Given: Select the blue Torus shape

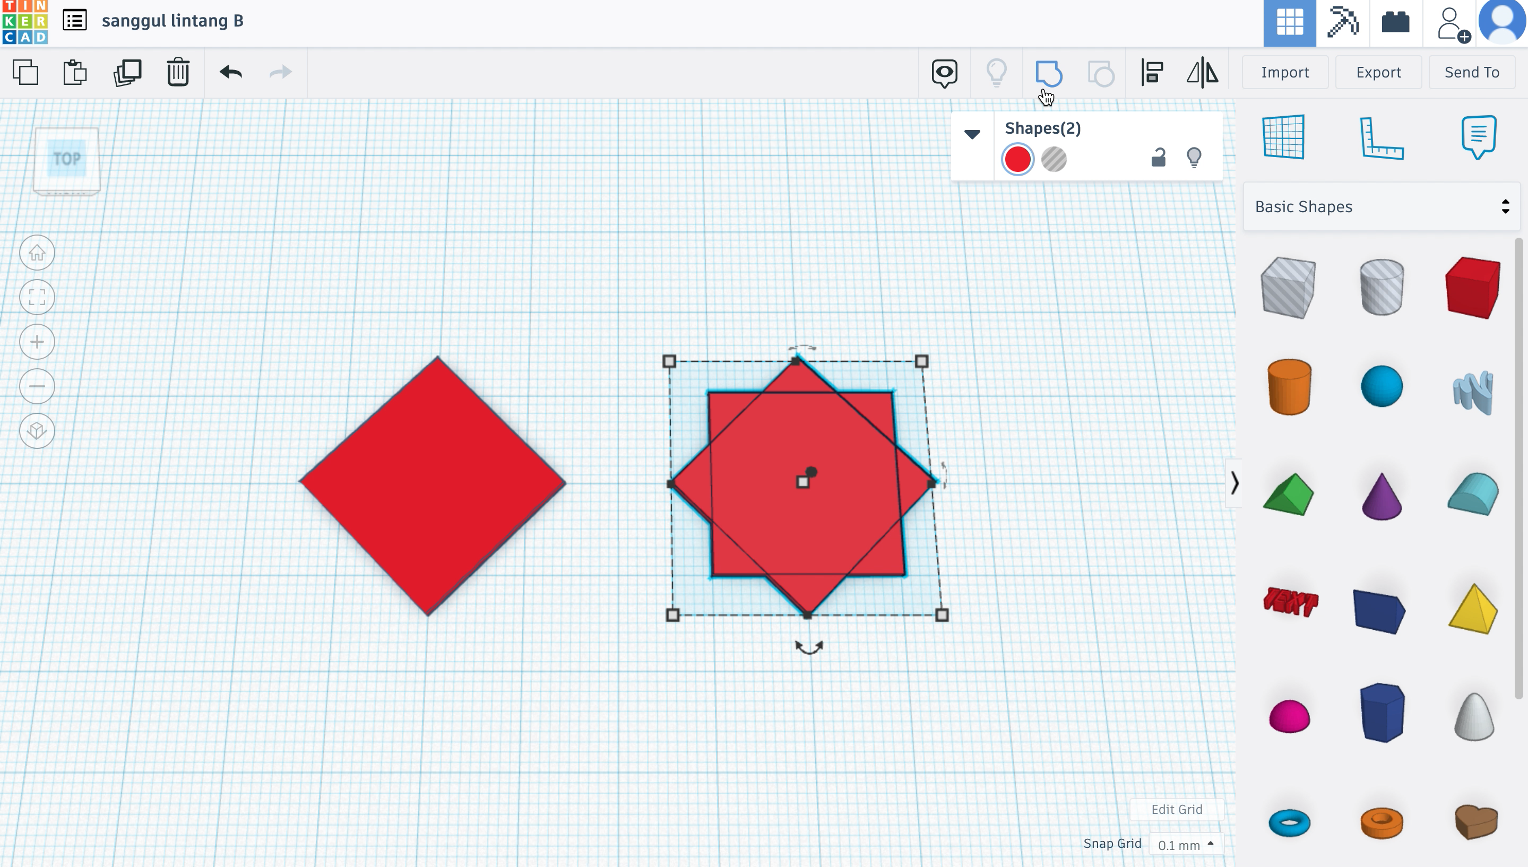Looking at the screenshot, I should pyautogui.click(x=1289, y=823).
